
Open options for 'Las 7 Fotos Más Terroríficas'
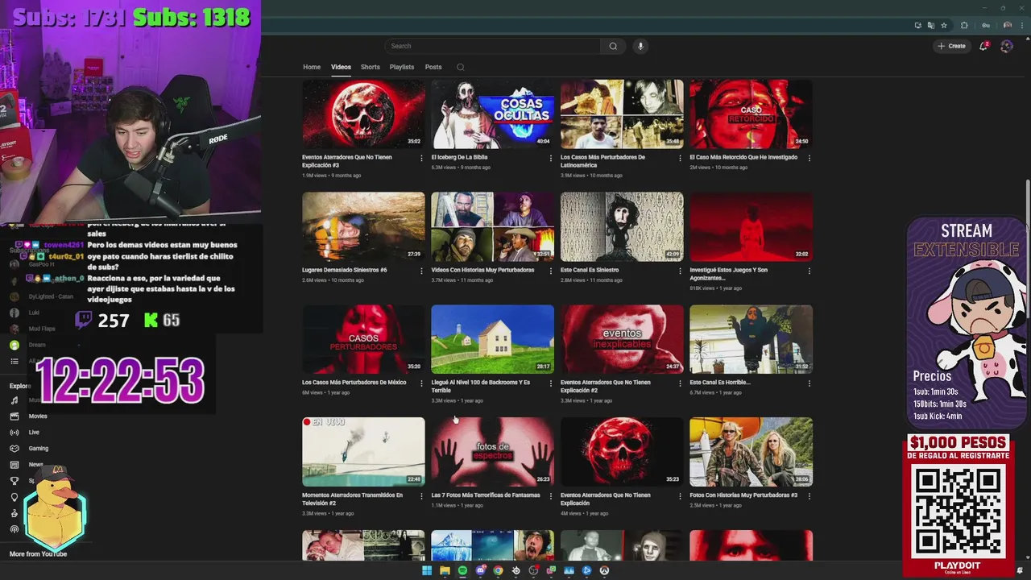click(x=551, y=496)
